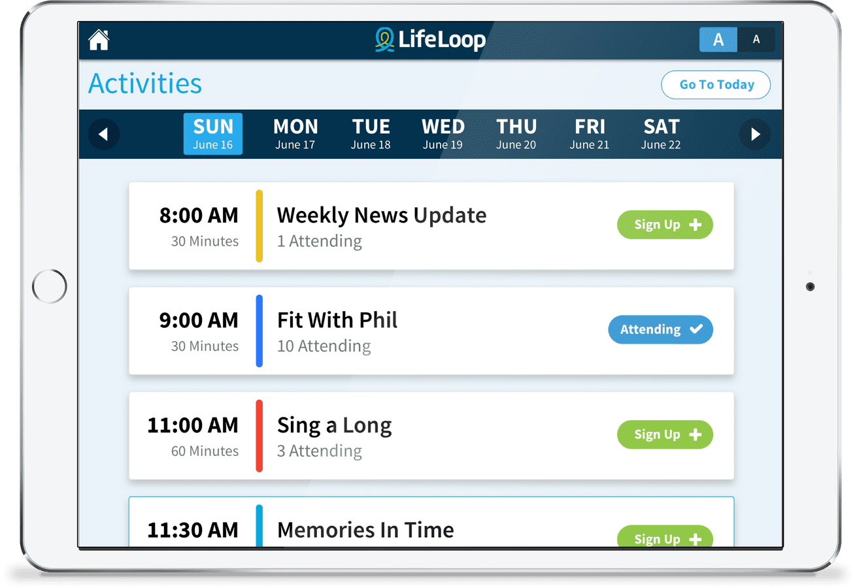Open the LifeLoop logo
Screen dimensions: 855x588
coord(429,39)
